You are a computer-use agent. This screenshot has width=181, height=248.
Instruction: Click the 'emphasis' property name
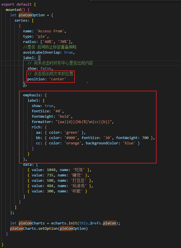32,95
